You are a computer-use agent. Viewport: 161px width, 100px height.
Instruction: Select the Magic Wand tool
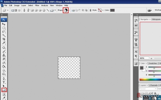pyautogui.click(x=4, y=35)
